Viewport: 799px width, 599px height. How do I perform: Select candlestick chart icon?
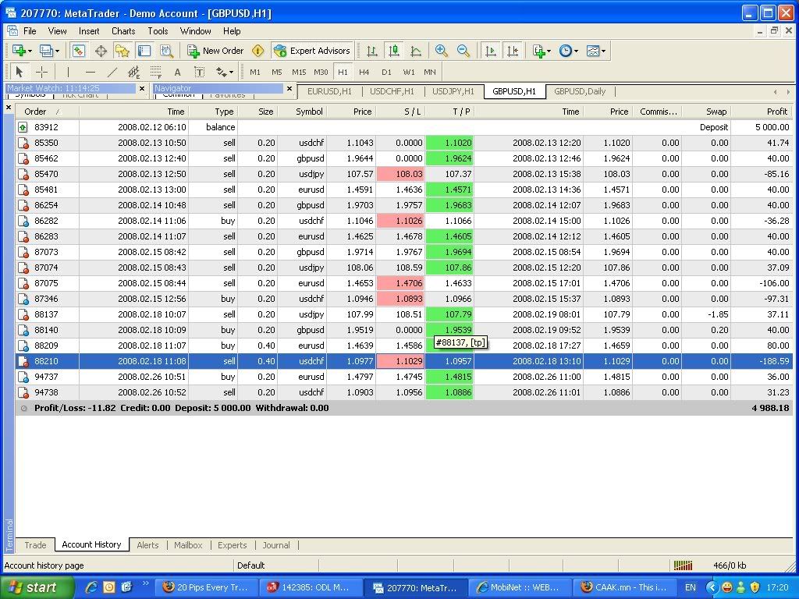[394, 51]
